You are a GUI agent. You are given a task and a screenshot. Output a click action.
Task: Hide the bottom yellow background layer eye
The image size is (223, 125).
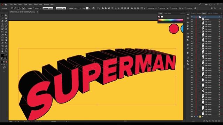[192, 117]
